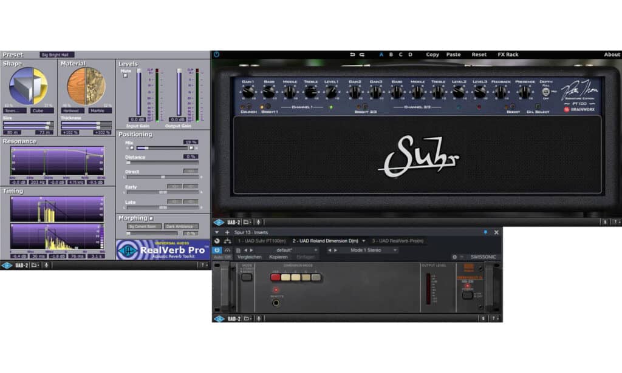This screenshot has height=373, width=622.
Task: Click next mode arrow beside Mode 1 Stereo
Action: point(335,250)
